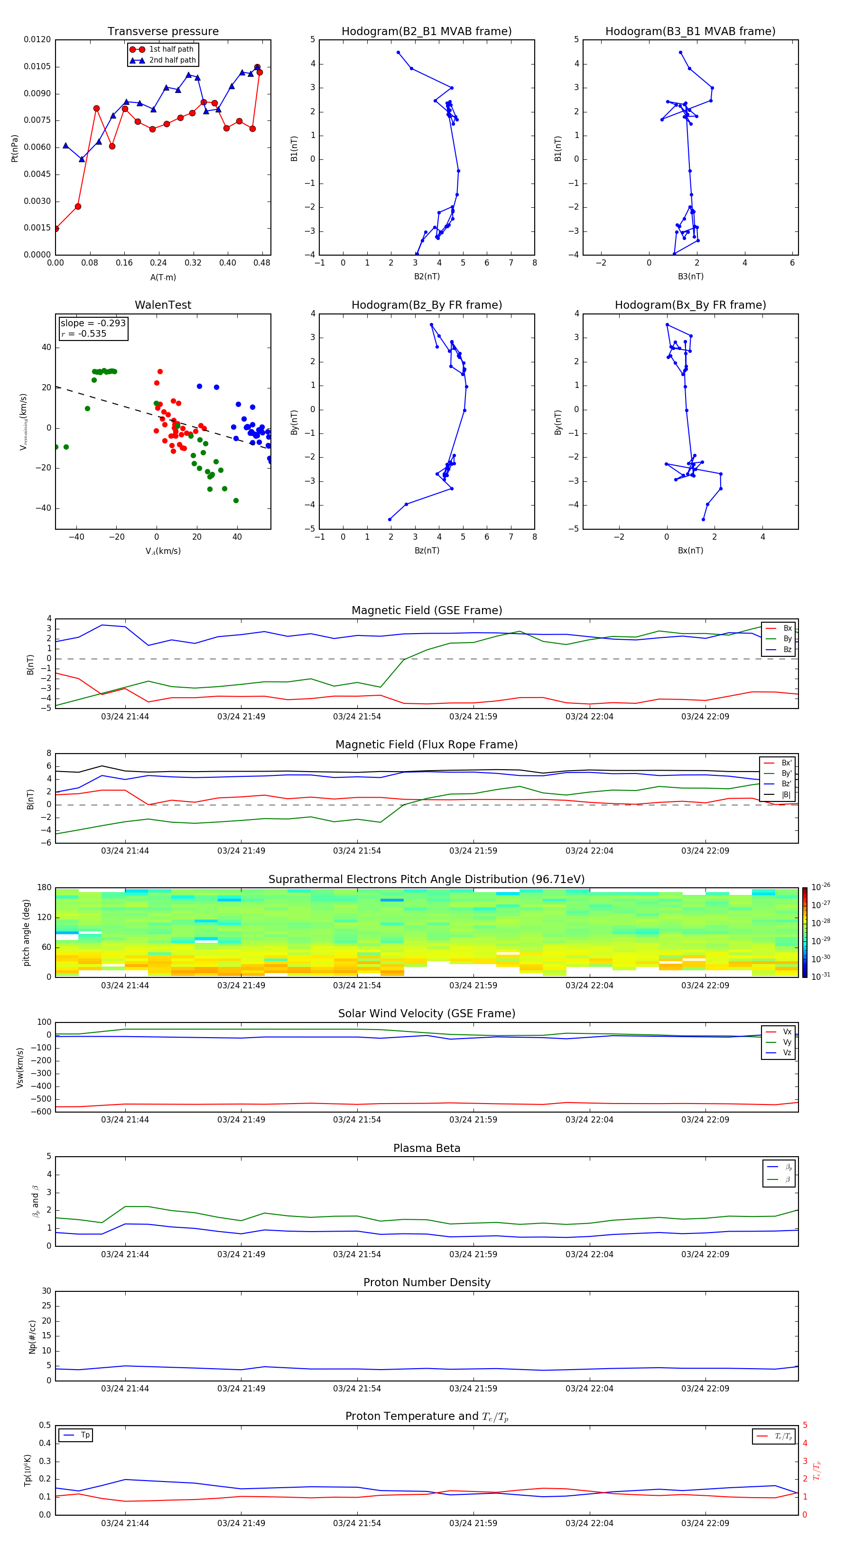The image size is (854, 1565).
Task: Click the 'Proton Number Density' title
Action: [x=427, y=1283]
